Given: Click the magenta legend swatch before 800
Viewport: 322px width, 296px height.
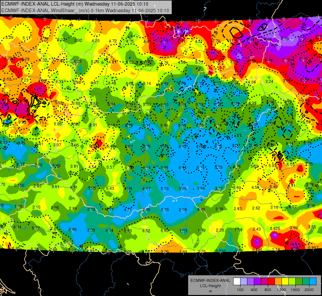Looking at the screenshot, I should pyautogui.click(x=264, y=282).
